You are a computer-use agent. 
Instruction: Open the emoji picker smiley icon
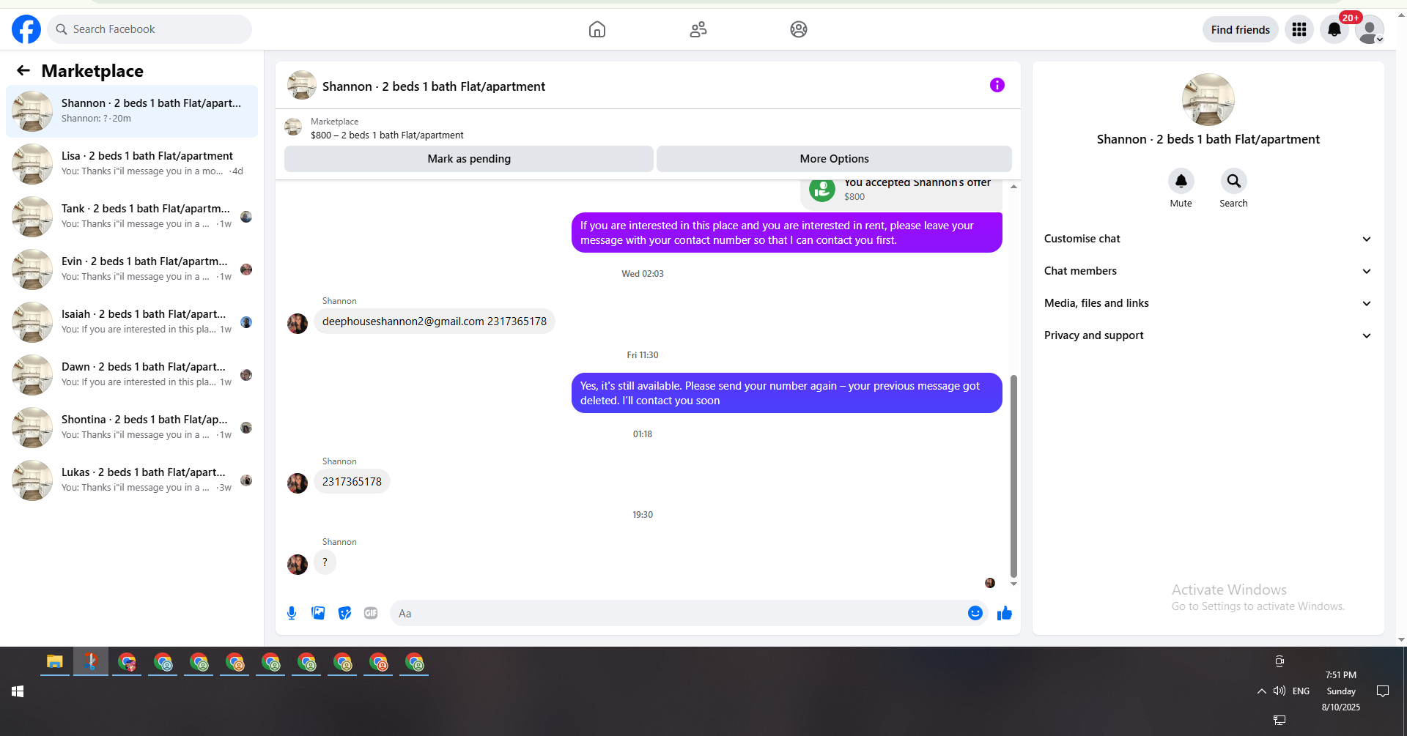pyautogui.click(x=975, y=613)
